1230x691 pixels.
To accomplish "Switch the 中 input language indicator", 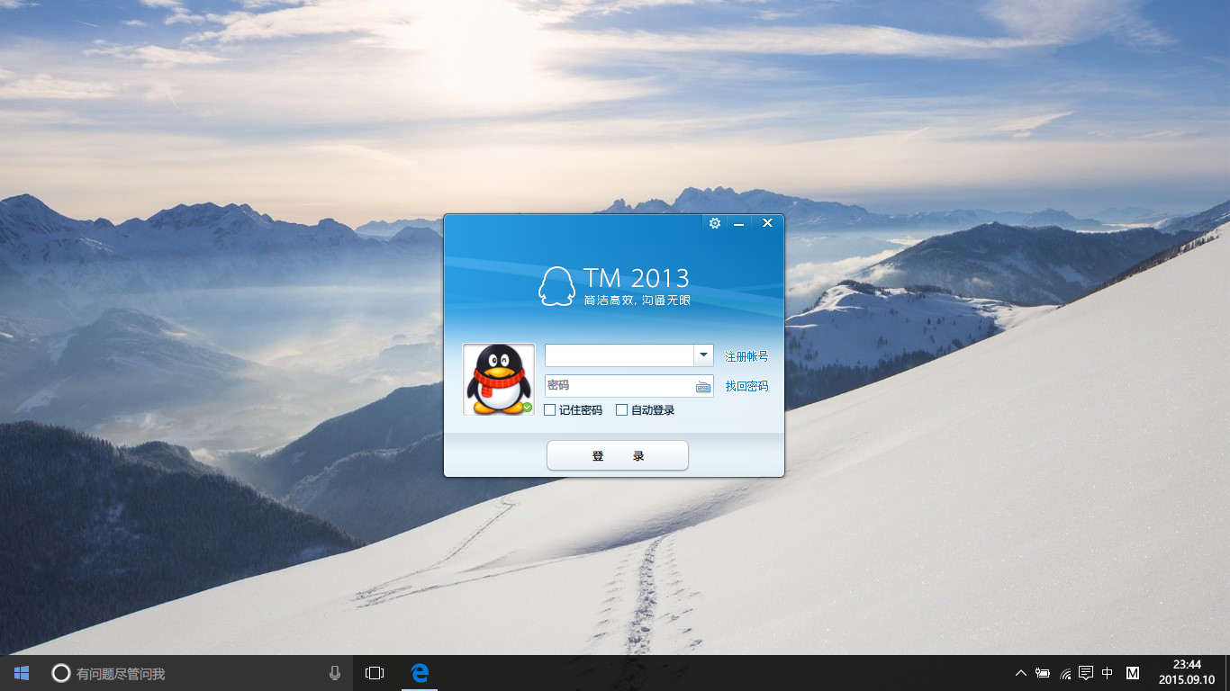I will tap(1108, 673).
